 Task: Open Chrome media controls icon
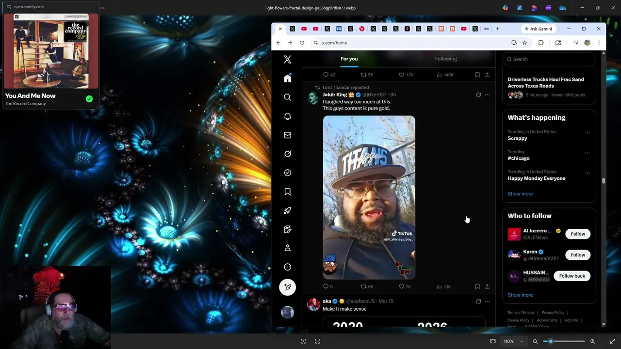click(x=575, y=43)
